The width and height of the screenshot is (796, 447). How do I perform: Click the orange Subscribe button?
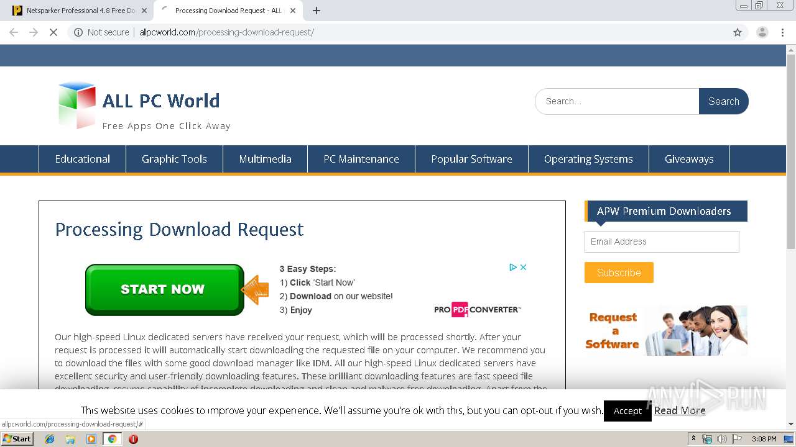coord(619,273)
